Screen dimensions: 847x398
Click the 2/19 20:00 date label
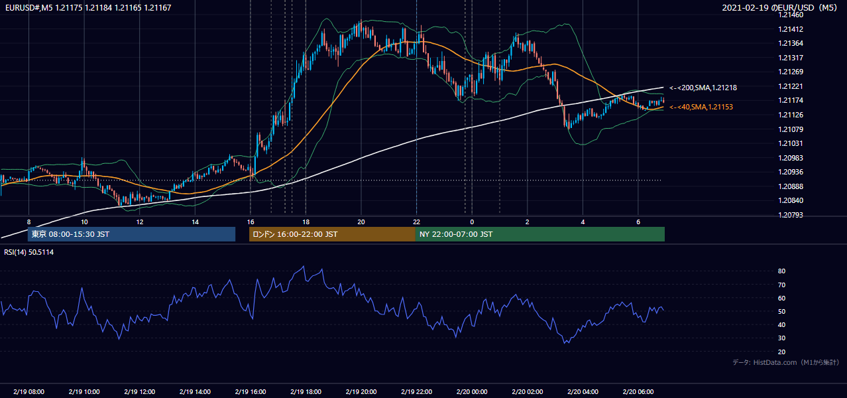pyautogui.click(x=361, y=392)
